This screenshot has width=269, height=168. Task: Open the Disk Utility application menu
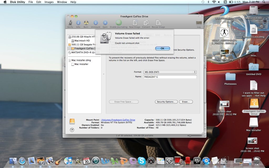pos(18,2)
